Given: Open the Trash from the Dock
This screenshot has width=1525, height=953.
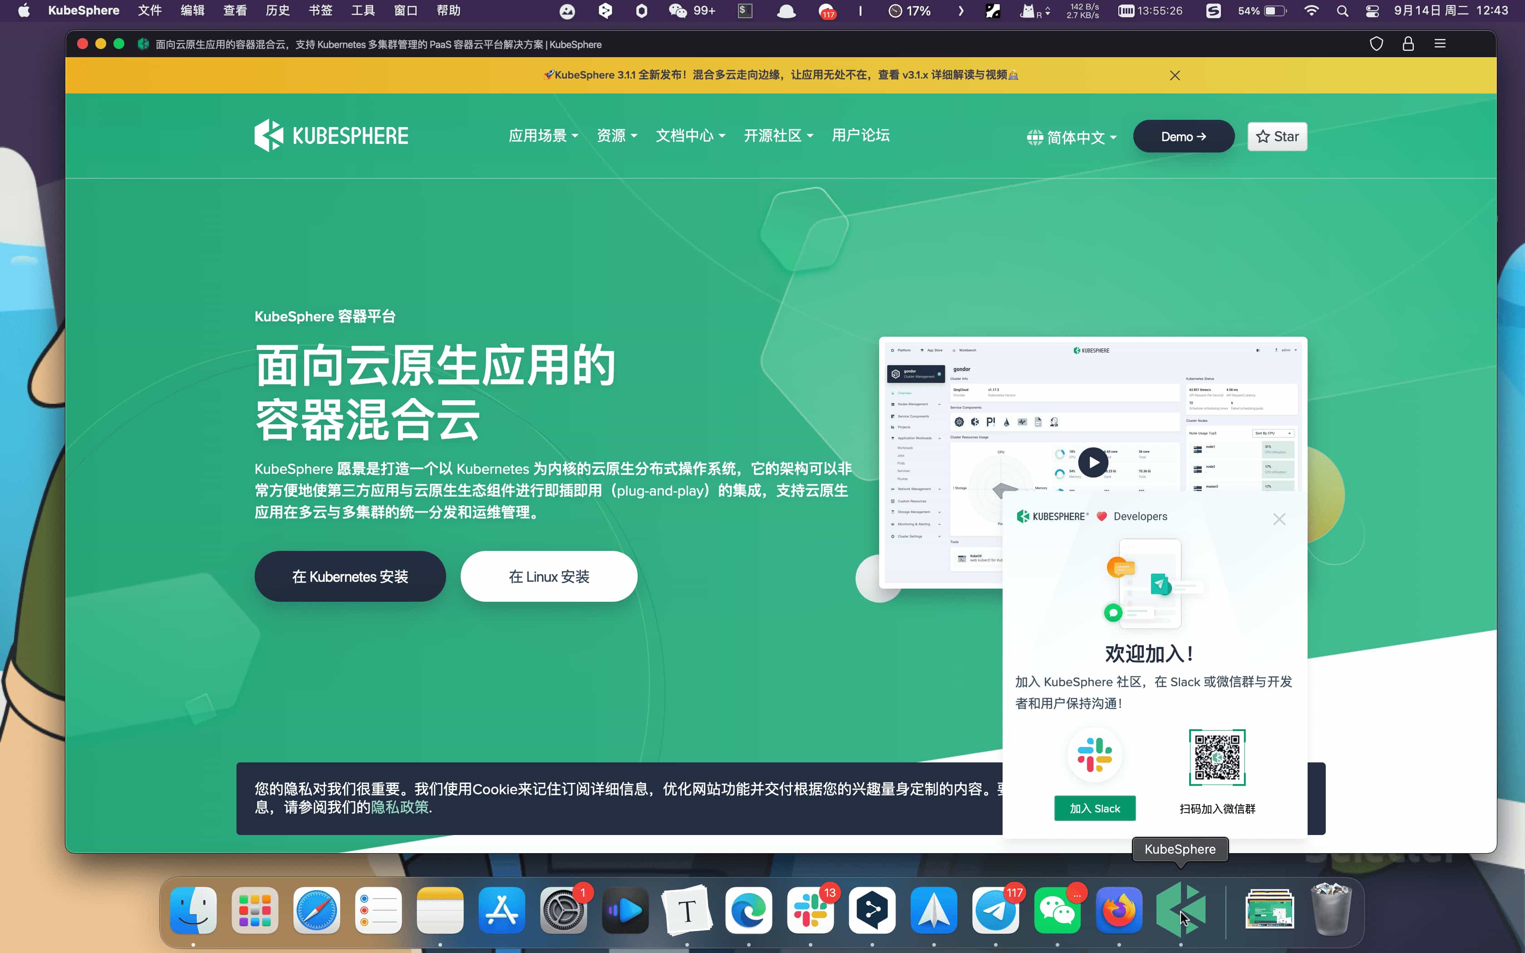Looking at the screenshot, I should tap(1331, 910).
